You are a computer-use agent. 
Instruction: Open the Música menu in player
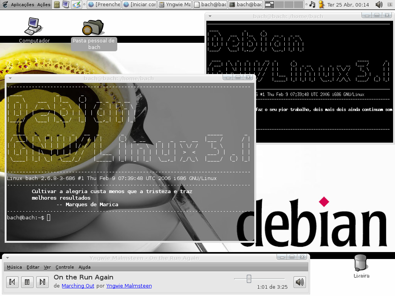pos(14,267)
